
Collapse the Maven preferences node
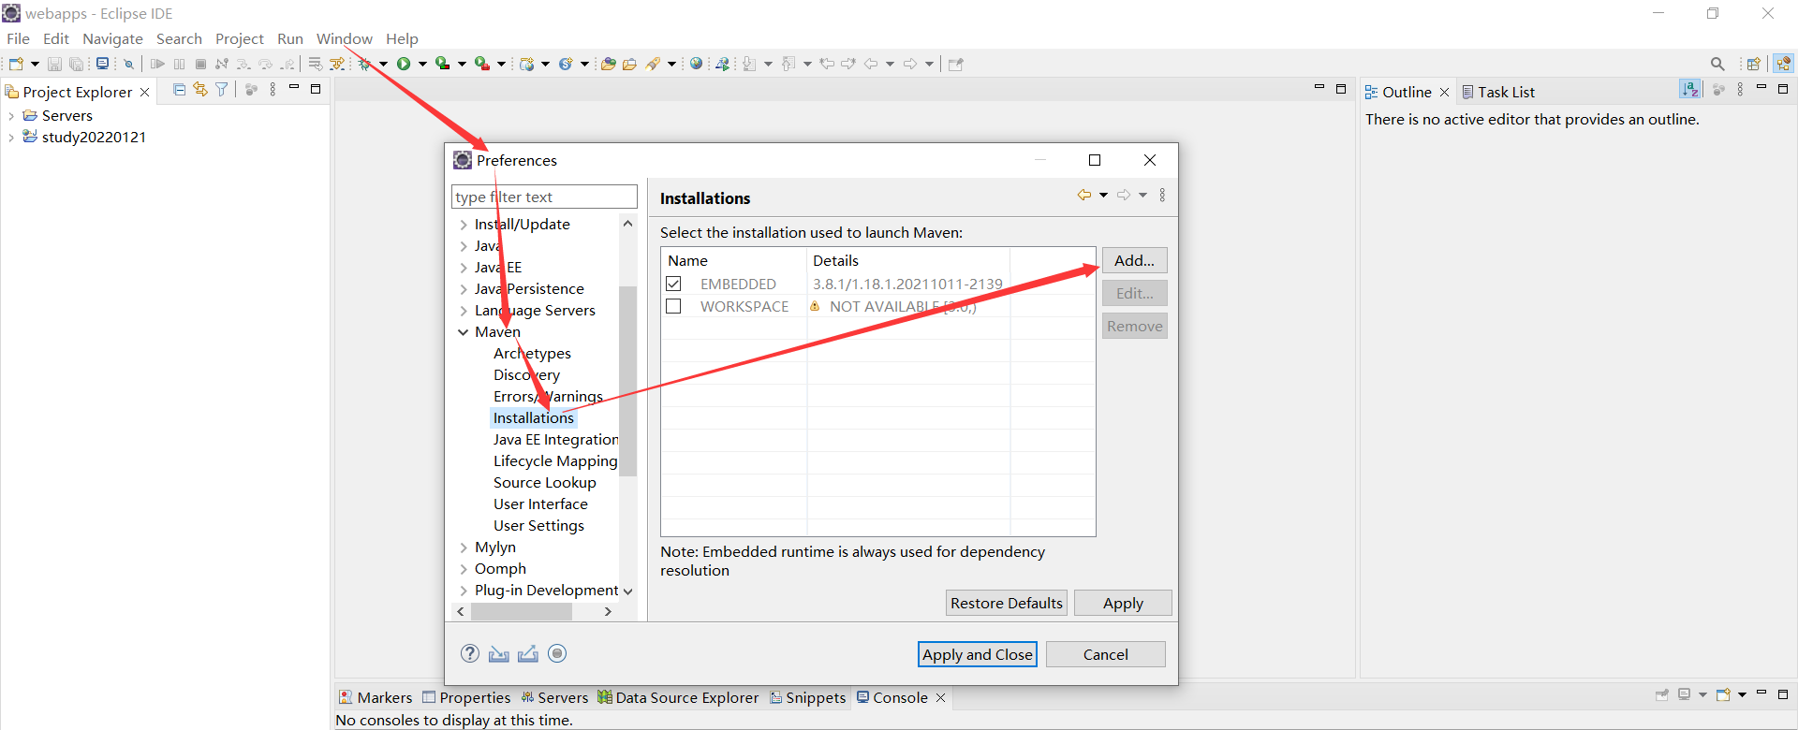point(464,332)
